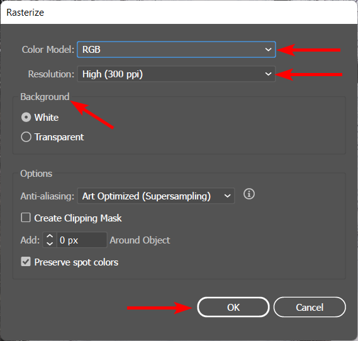Click the Transparent label text

click(59, 137)
